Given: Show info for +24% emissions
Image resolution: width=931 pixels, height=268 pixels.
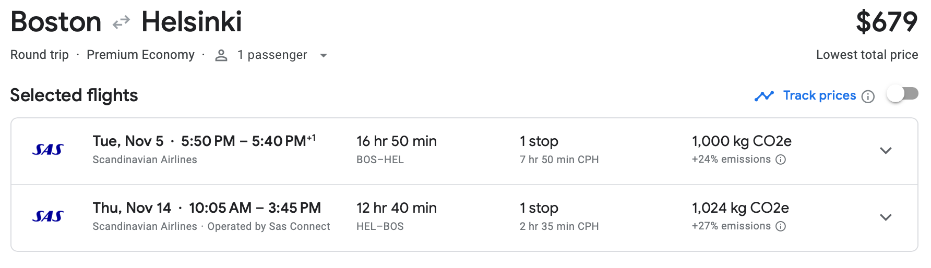Looking at the screenshot, I should point(781,160).
